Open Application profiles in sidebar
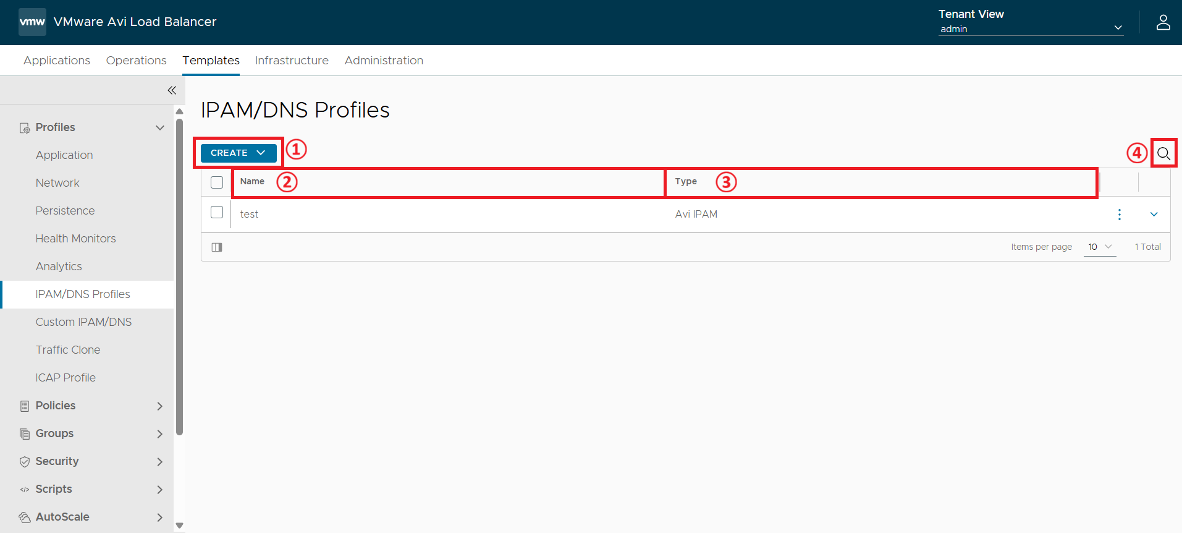 64,155
